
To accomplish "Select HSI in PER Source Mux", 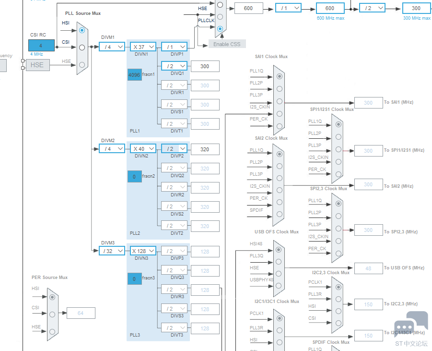I will point(52,297).
